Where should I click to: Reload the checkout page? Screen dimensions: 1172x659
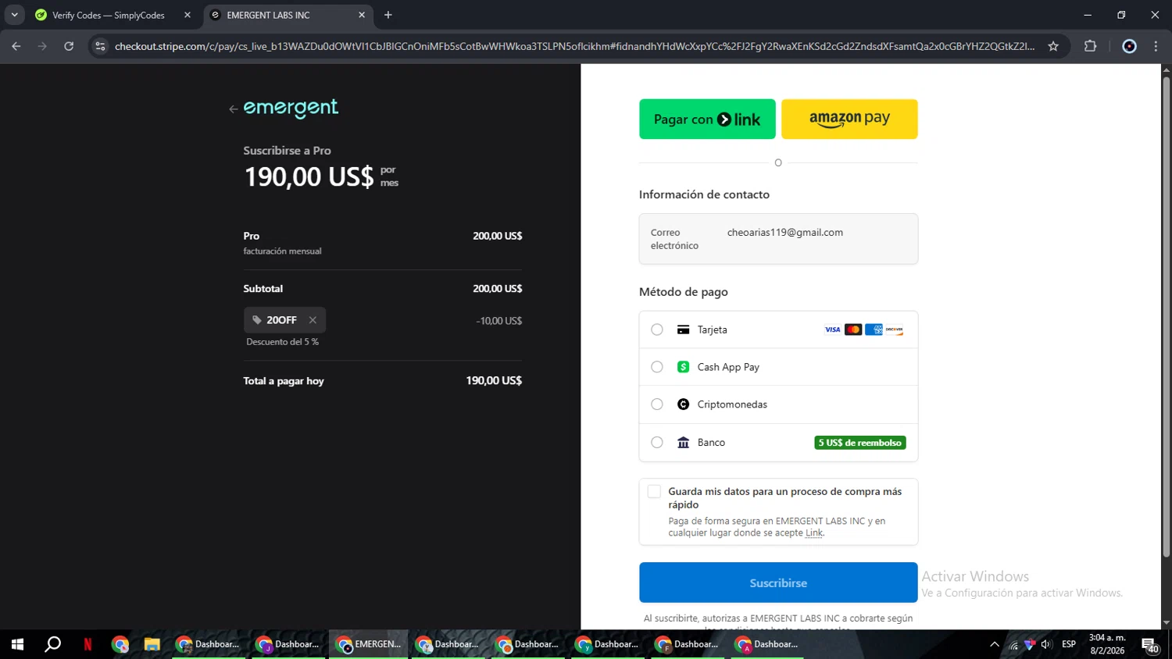(69, 46)
